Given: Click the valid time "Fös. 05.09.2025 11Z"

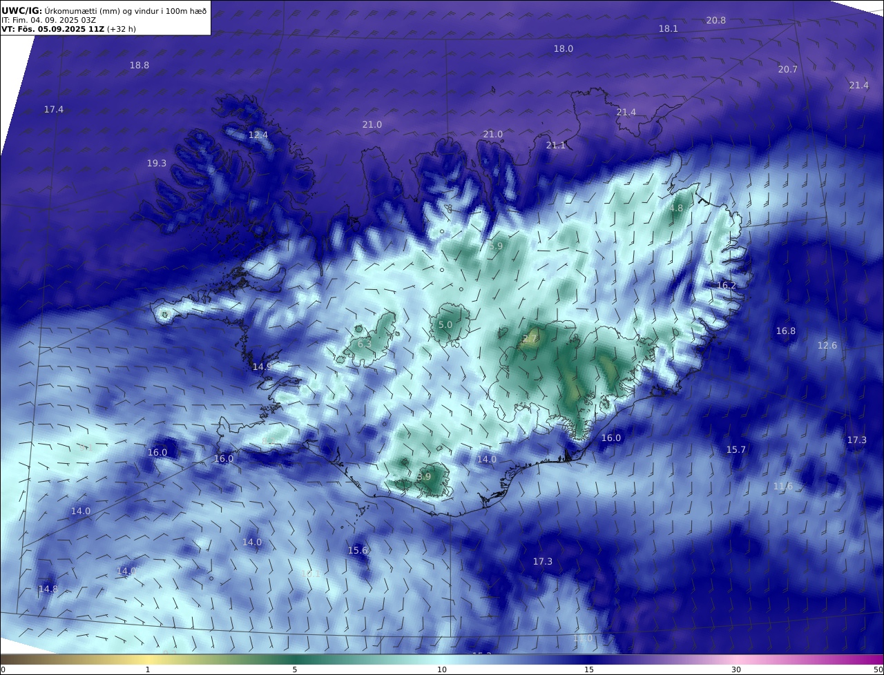Looking at the screenshot, I should point(60,30).
